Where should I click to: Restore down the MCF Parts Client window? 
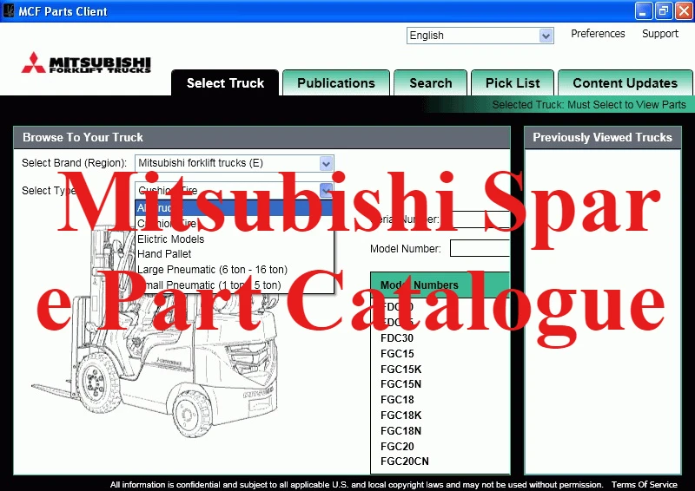(663, 11)
